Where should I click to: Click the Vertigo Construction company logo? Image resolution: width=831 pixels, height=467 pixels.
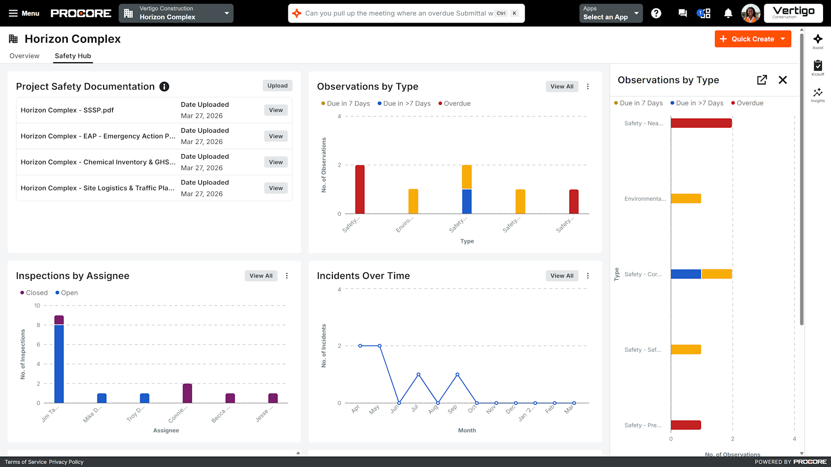tap(793, 13)
